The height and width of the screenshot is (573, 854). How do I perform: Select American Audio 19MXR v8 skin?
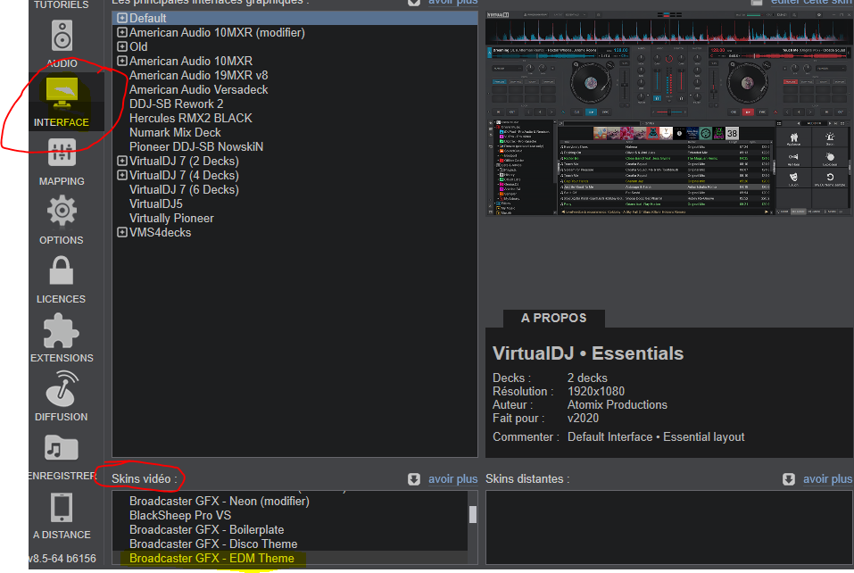(198, 75)
